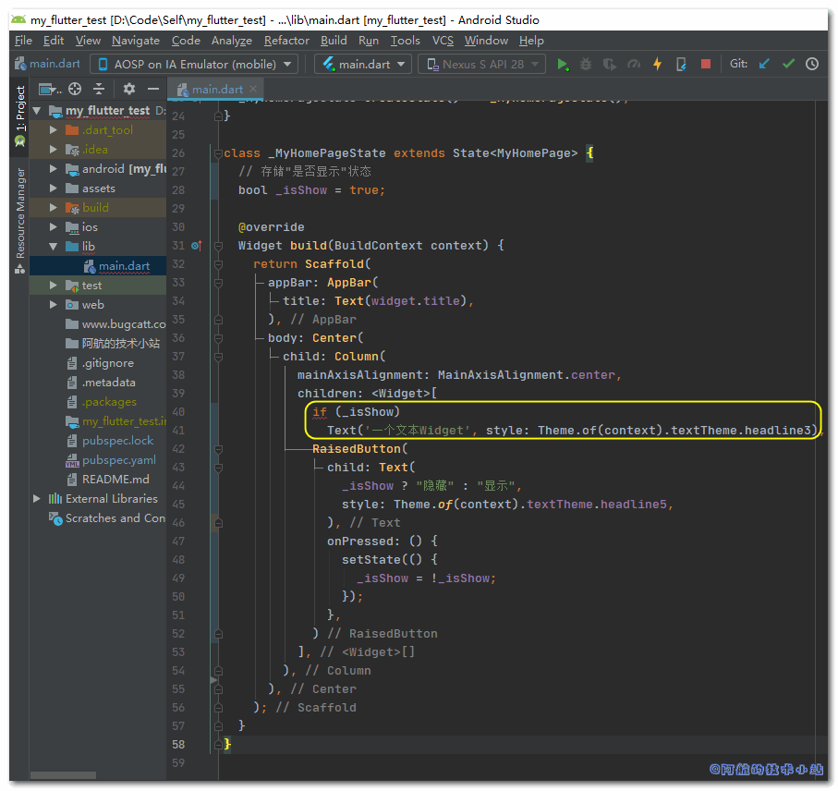Open the VCS menu
The height and width of the screenshot is (791, 838).
pos(443,41)
